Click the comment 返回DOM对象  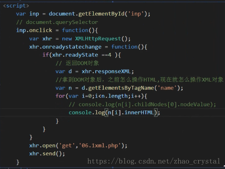tap(77, 63)
